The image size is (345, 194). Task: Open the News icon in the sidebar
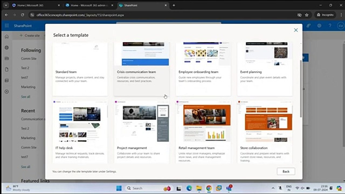[7, 58]
